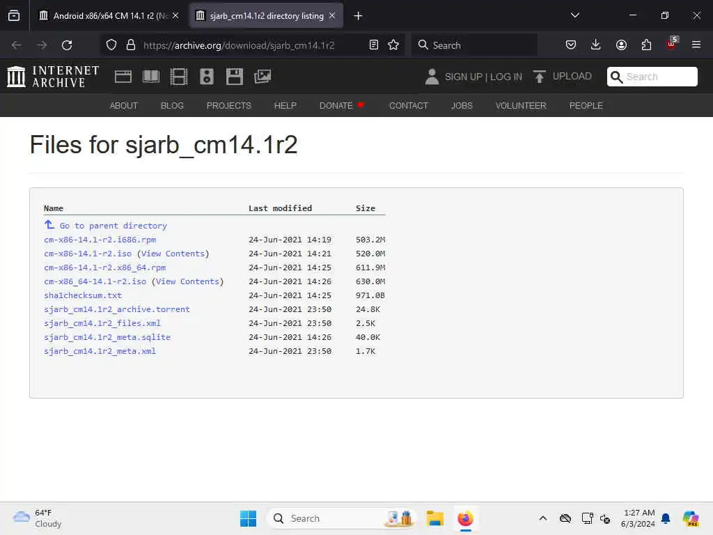The width and height of the screenshot is (713, 535).
Task: Open Firefox application hamburger menu
Action: click(x=696, y=45)
